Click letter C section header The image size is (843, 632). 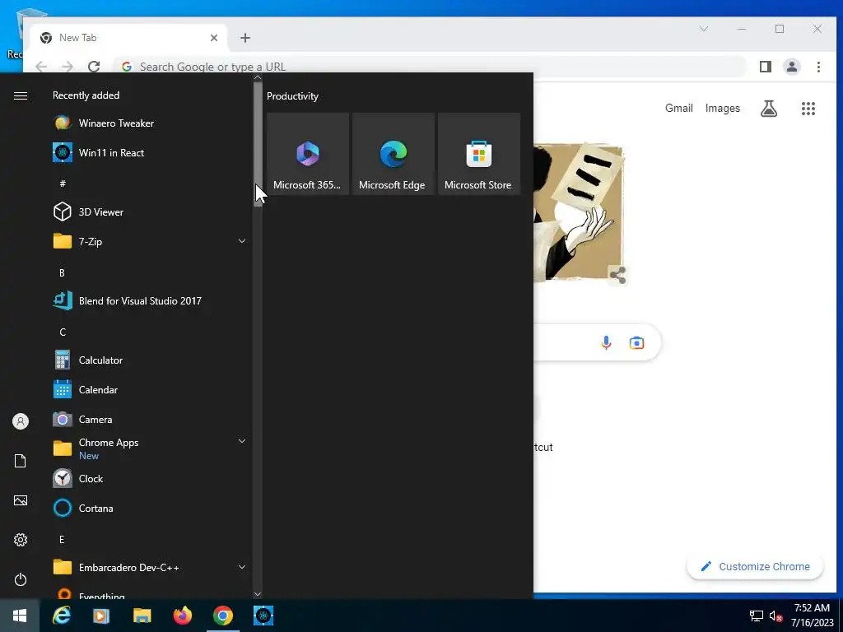click(x=63, y=332)
